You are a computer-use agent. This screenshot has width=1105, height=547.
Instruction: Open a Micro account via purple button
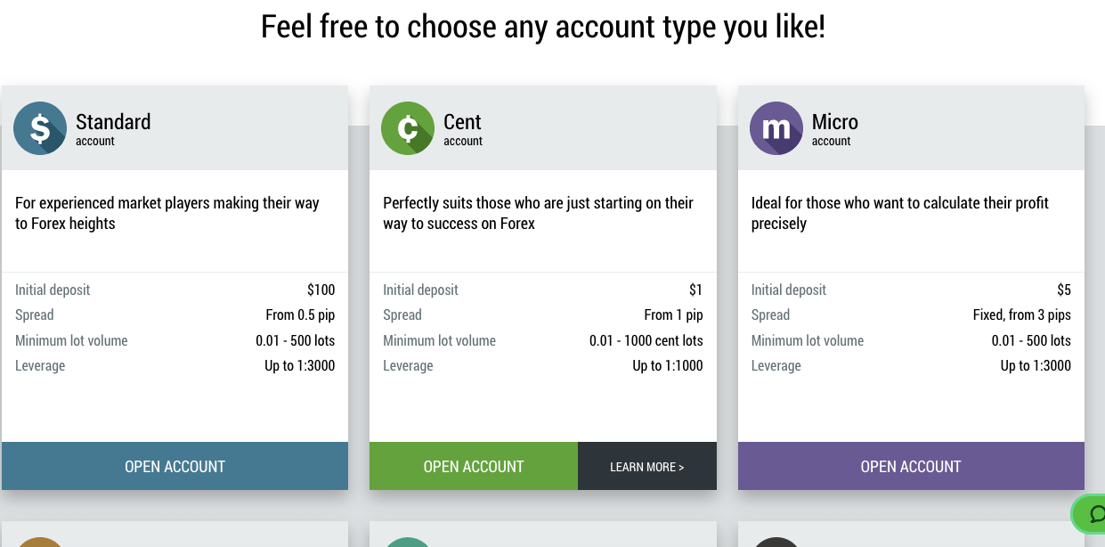pyautogui.click(x=911, y=466)
